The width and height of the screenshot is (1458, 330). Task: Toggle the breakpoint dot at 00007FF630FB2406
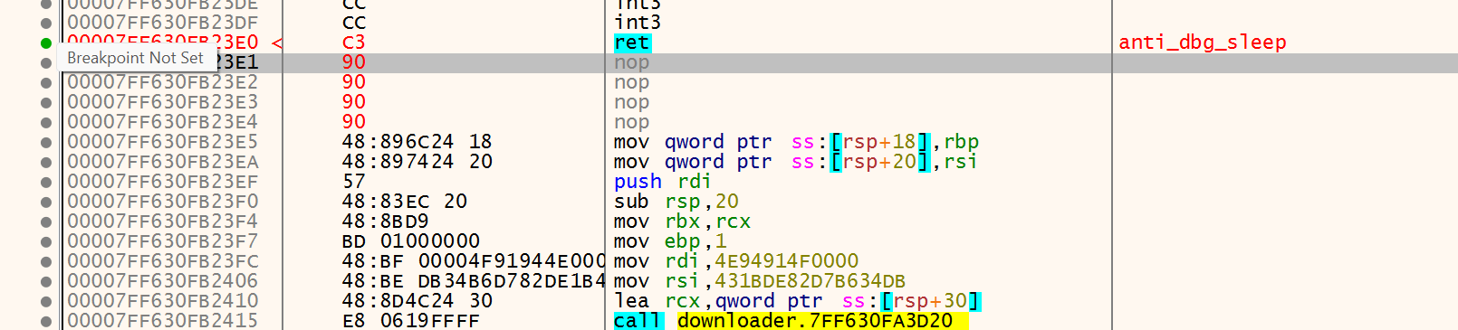tap(46, 281)
